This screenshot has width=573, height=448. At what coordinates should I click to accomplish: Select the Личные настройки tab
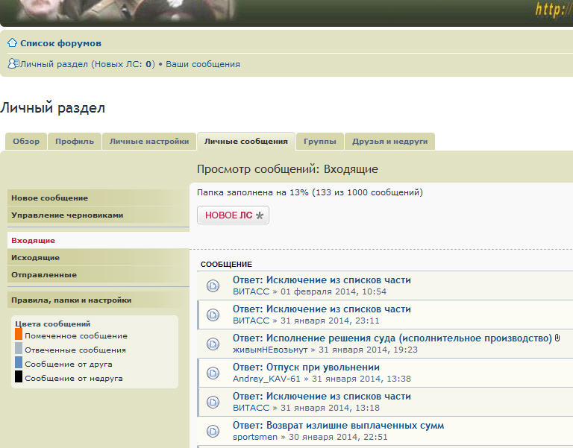[149, 141]
